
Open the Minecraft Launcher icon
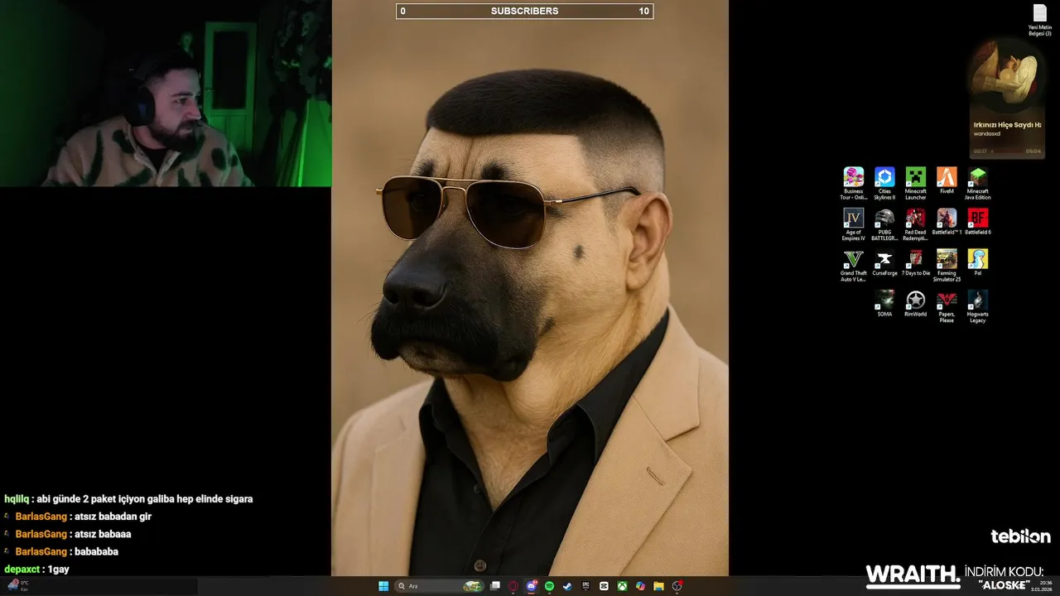915,183
